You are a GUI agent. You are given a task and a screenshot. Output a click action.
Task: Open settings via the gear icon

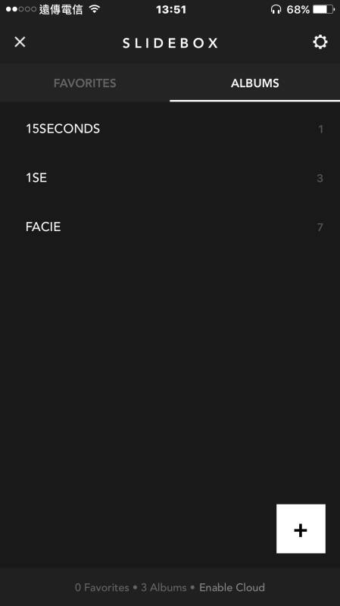(x=320, y=42)
